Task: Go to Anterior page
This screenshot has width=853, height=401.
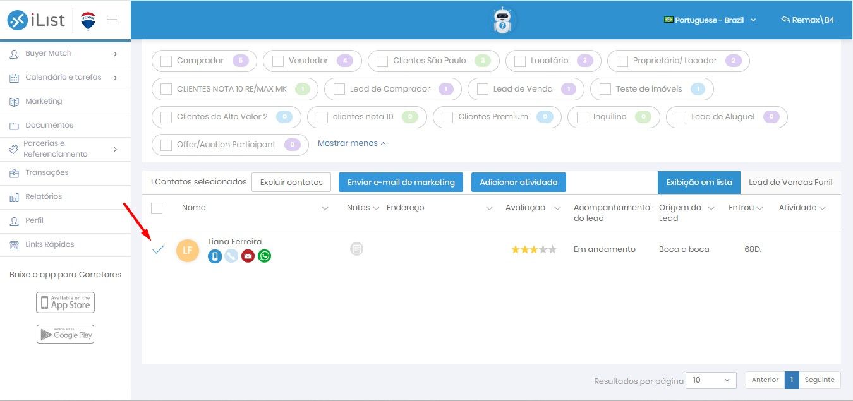Action: click(x=765, y=380)
